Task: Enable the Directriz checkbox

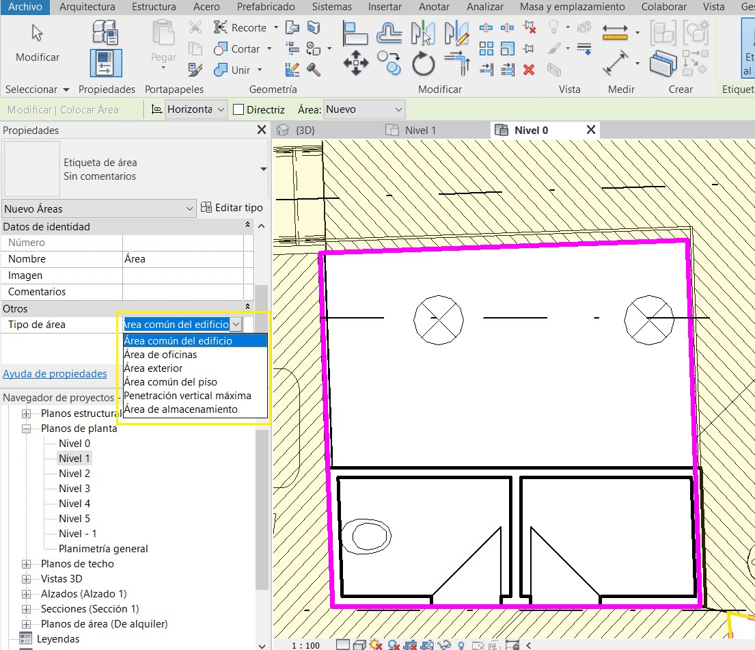Action: [x=238, y=109]
